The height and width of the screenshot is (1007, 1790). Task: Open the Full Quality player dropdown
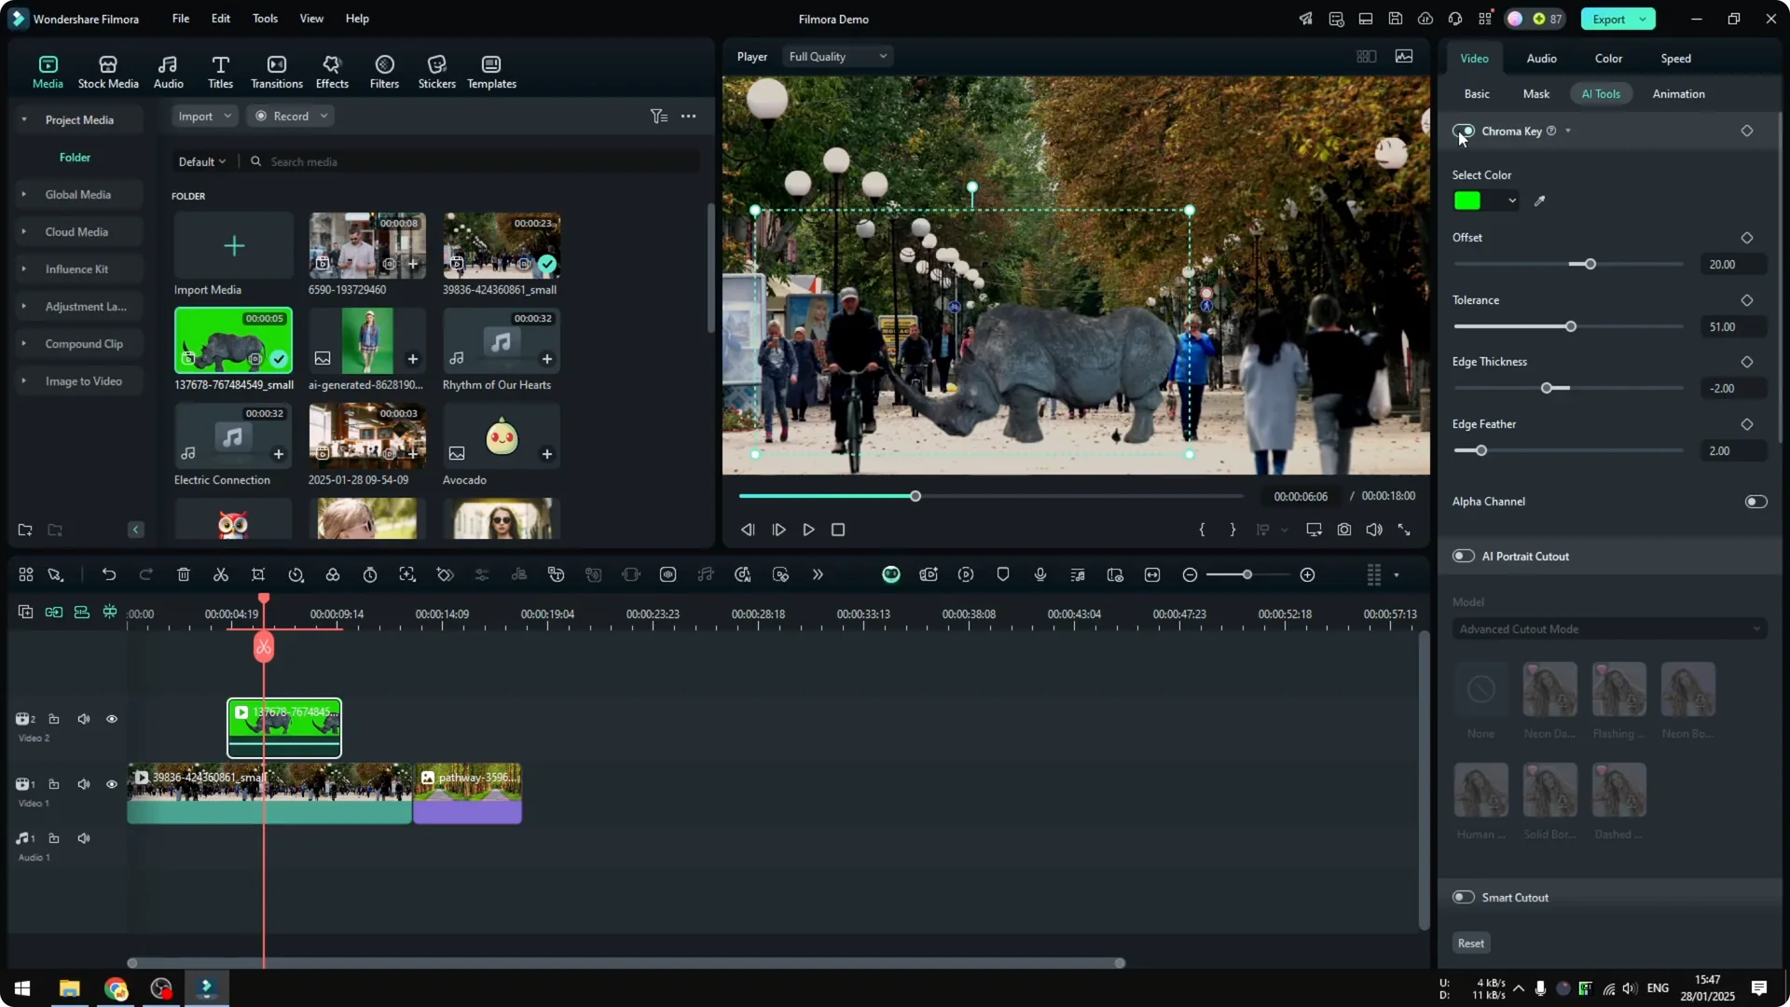coord(836,56)
